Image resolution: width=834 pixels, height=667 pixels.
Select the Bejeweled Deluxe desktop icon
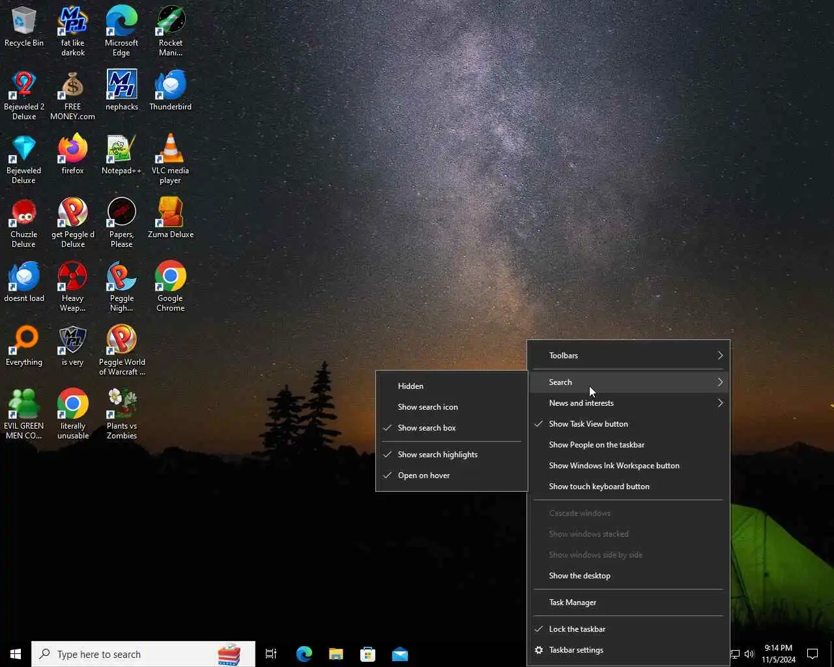24,159
